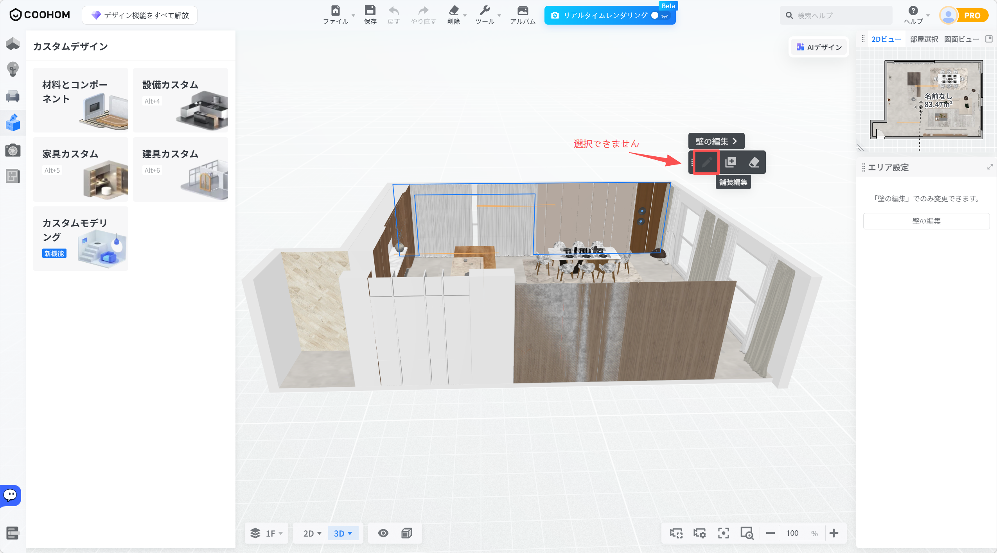997x553 pixels.
Task: Click the fit-to-screen focus icon
Action: tap(723, 533)
